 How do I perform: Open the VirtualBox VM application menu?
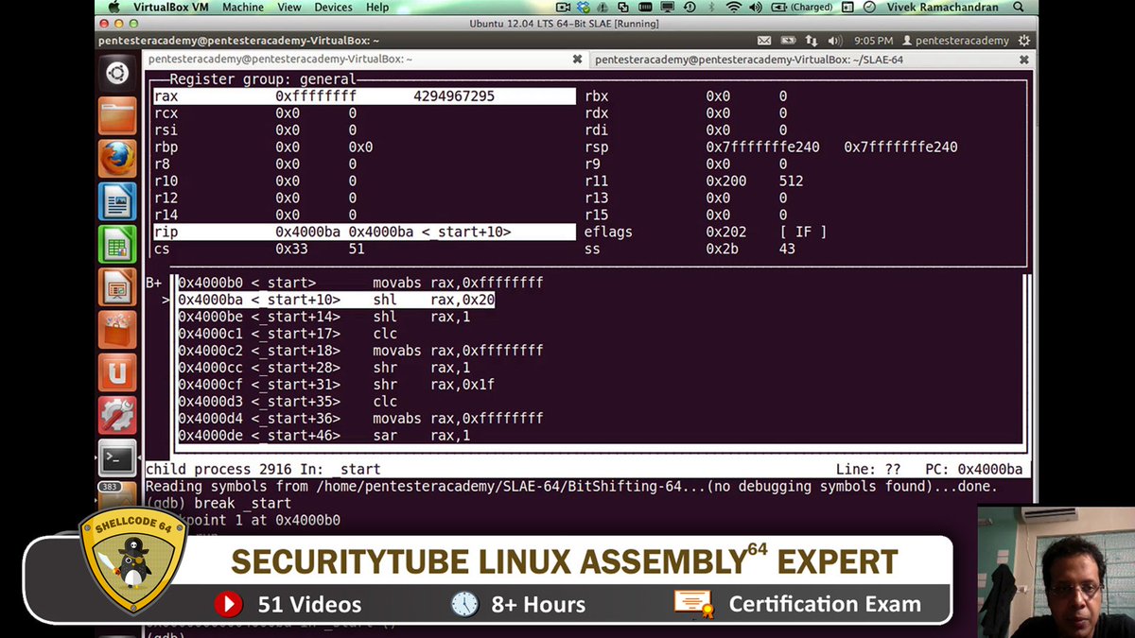coord(172,8)
